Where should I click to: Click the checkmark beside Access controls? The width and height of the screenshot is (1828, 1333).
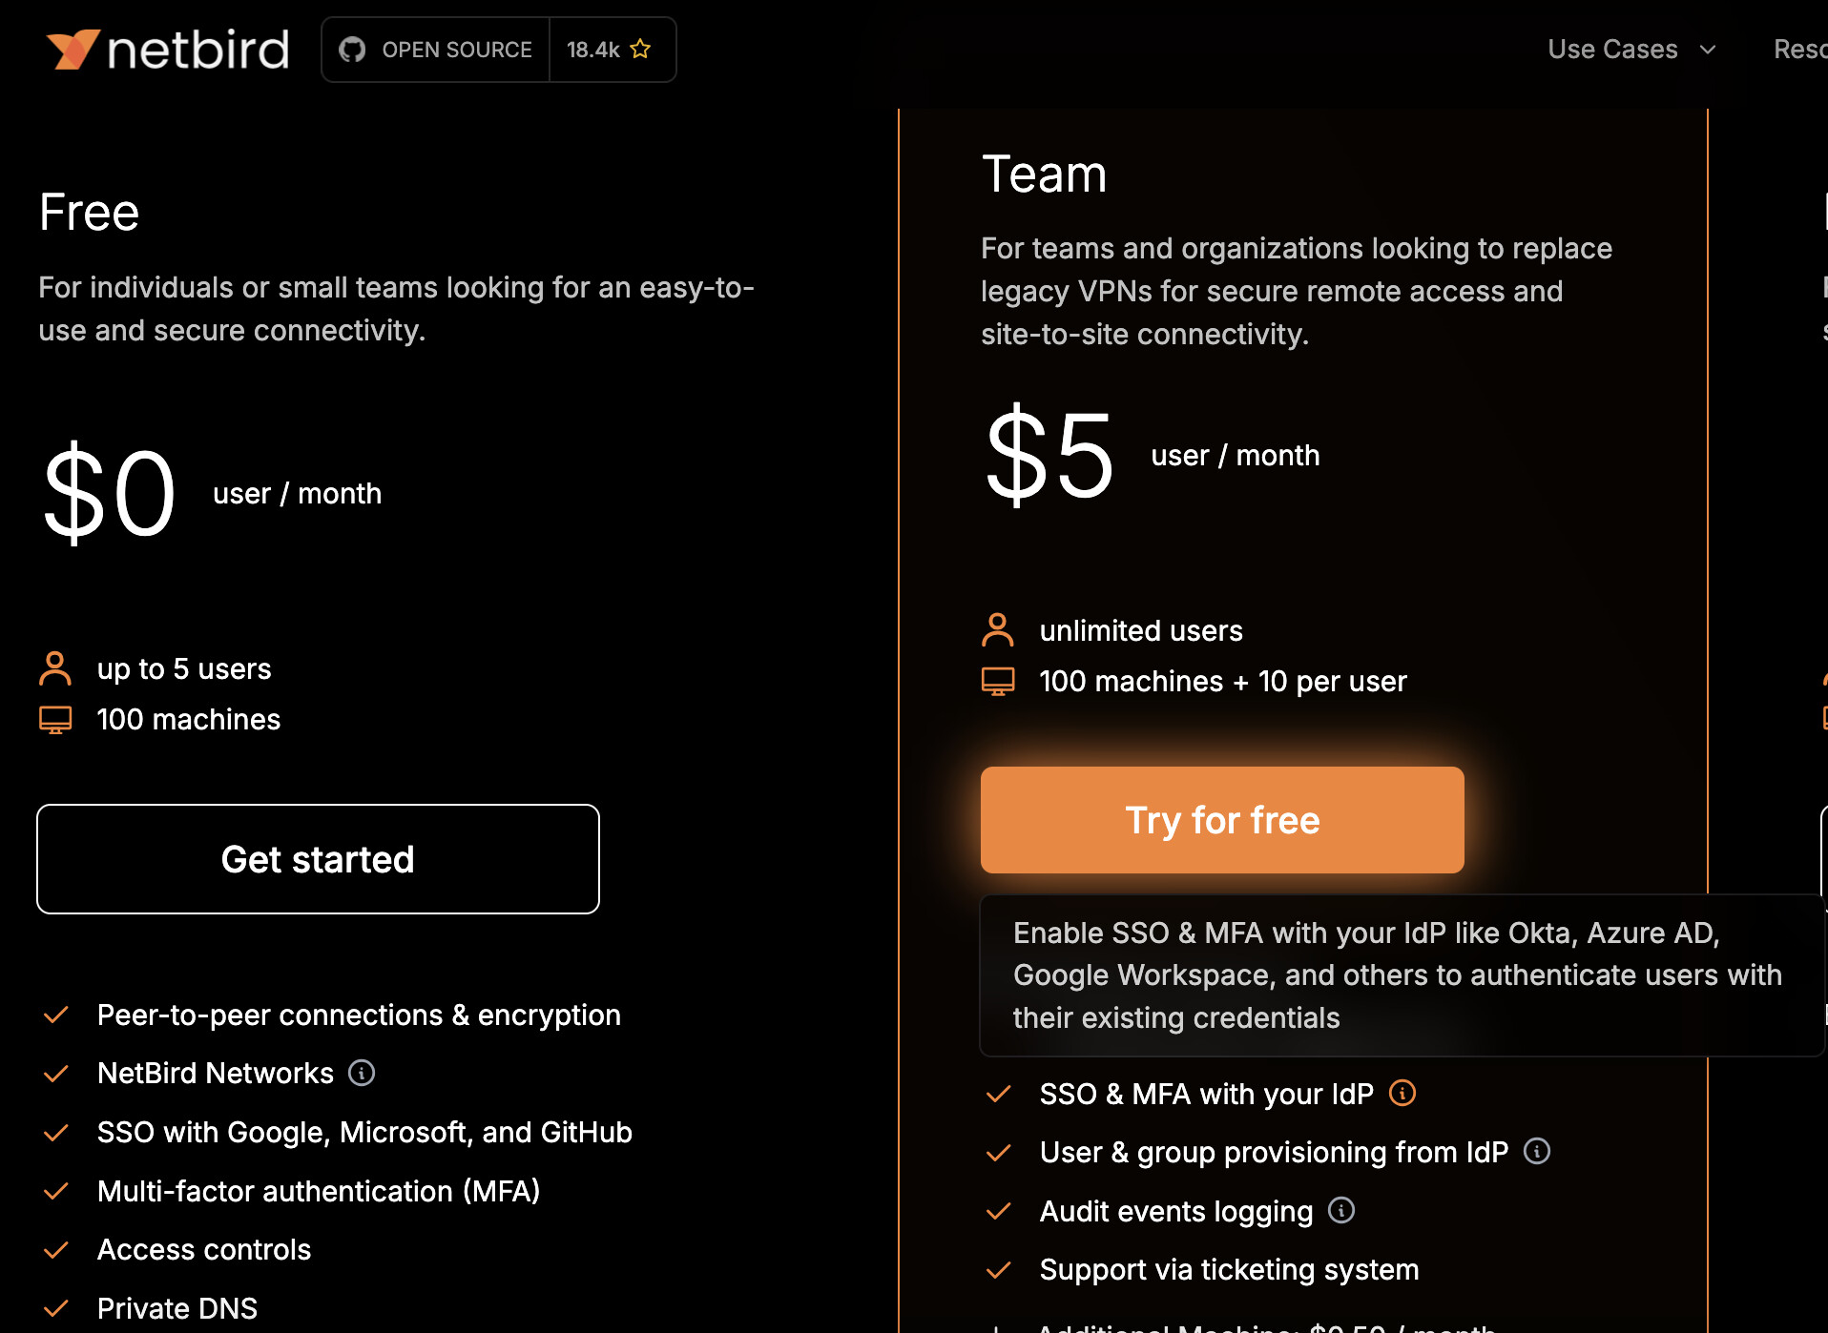click(x=56, y=1249)
